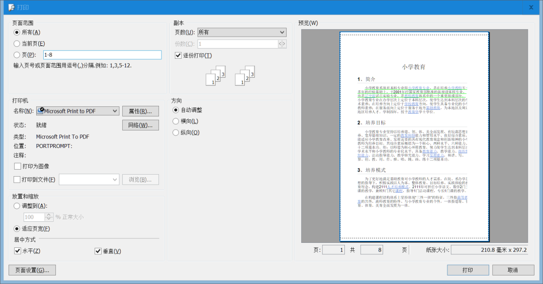Click the page range field containing 1-8
The image size is (543, 284).
pyautogui.click(x=102, y=55)
